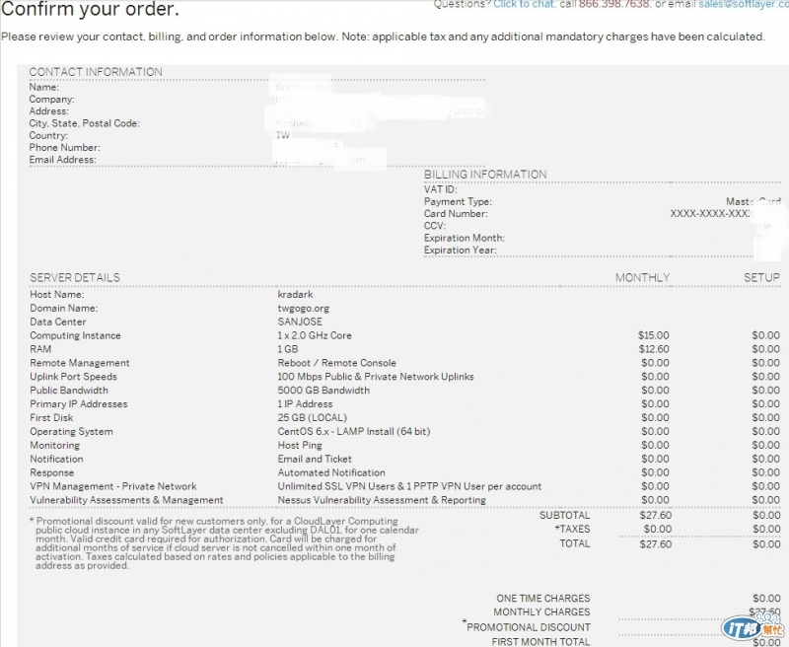Select the FIRST MONTH TOTAL label

[x=540, y=641]
